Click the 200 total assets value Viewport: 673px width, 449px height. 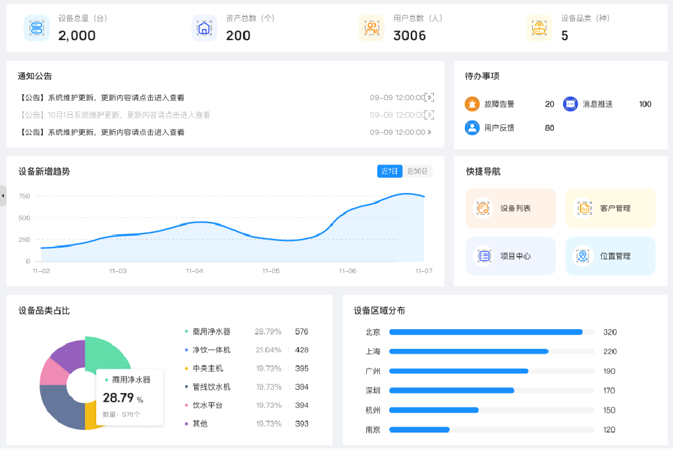[x=238, y=36]
